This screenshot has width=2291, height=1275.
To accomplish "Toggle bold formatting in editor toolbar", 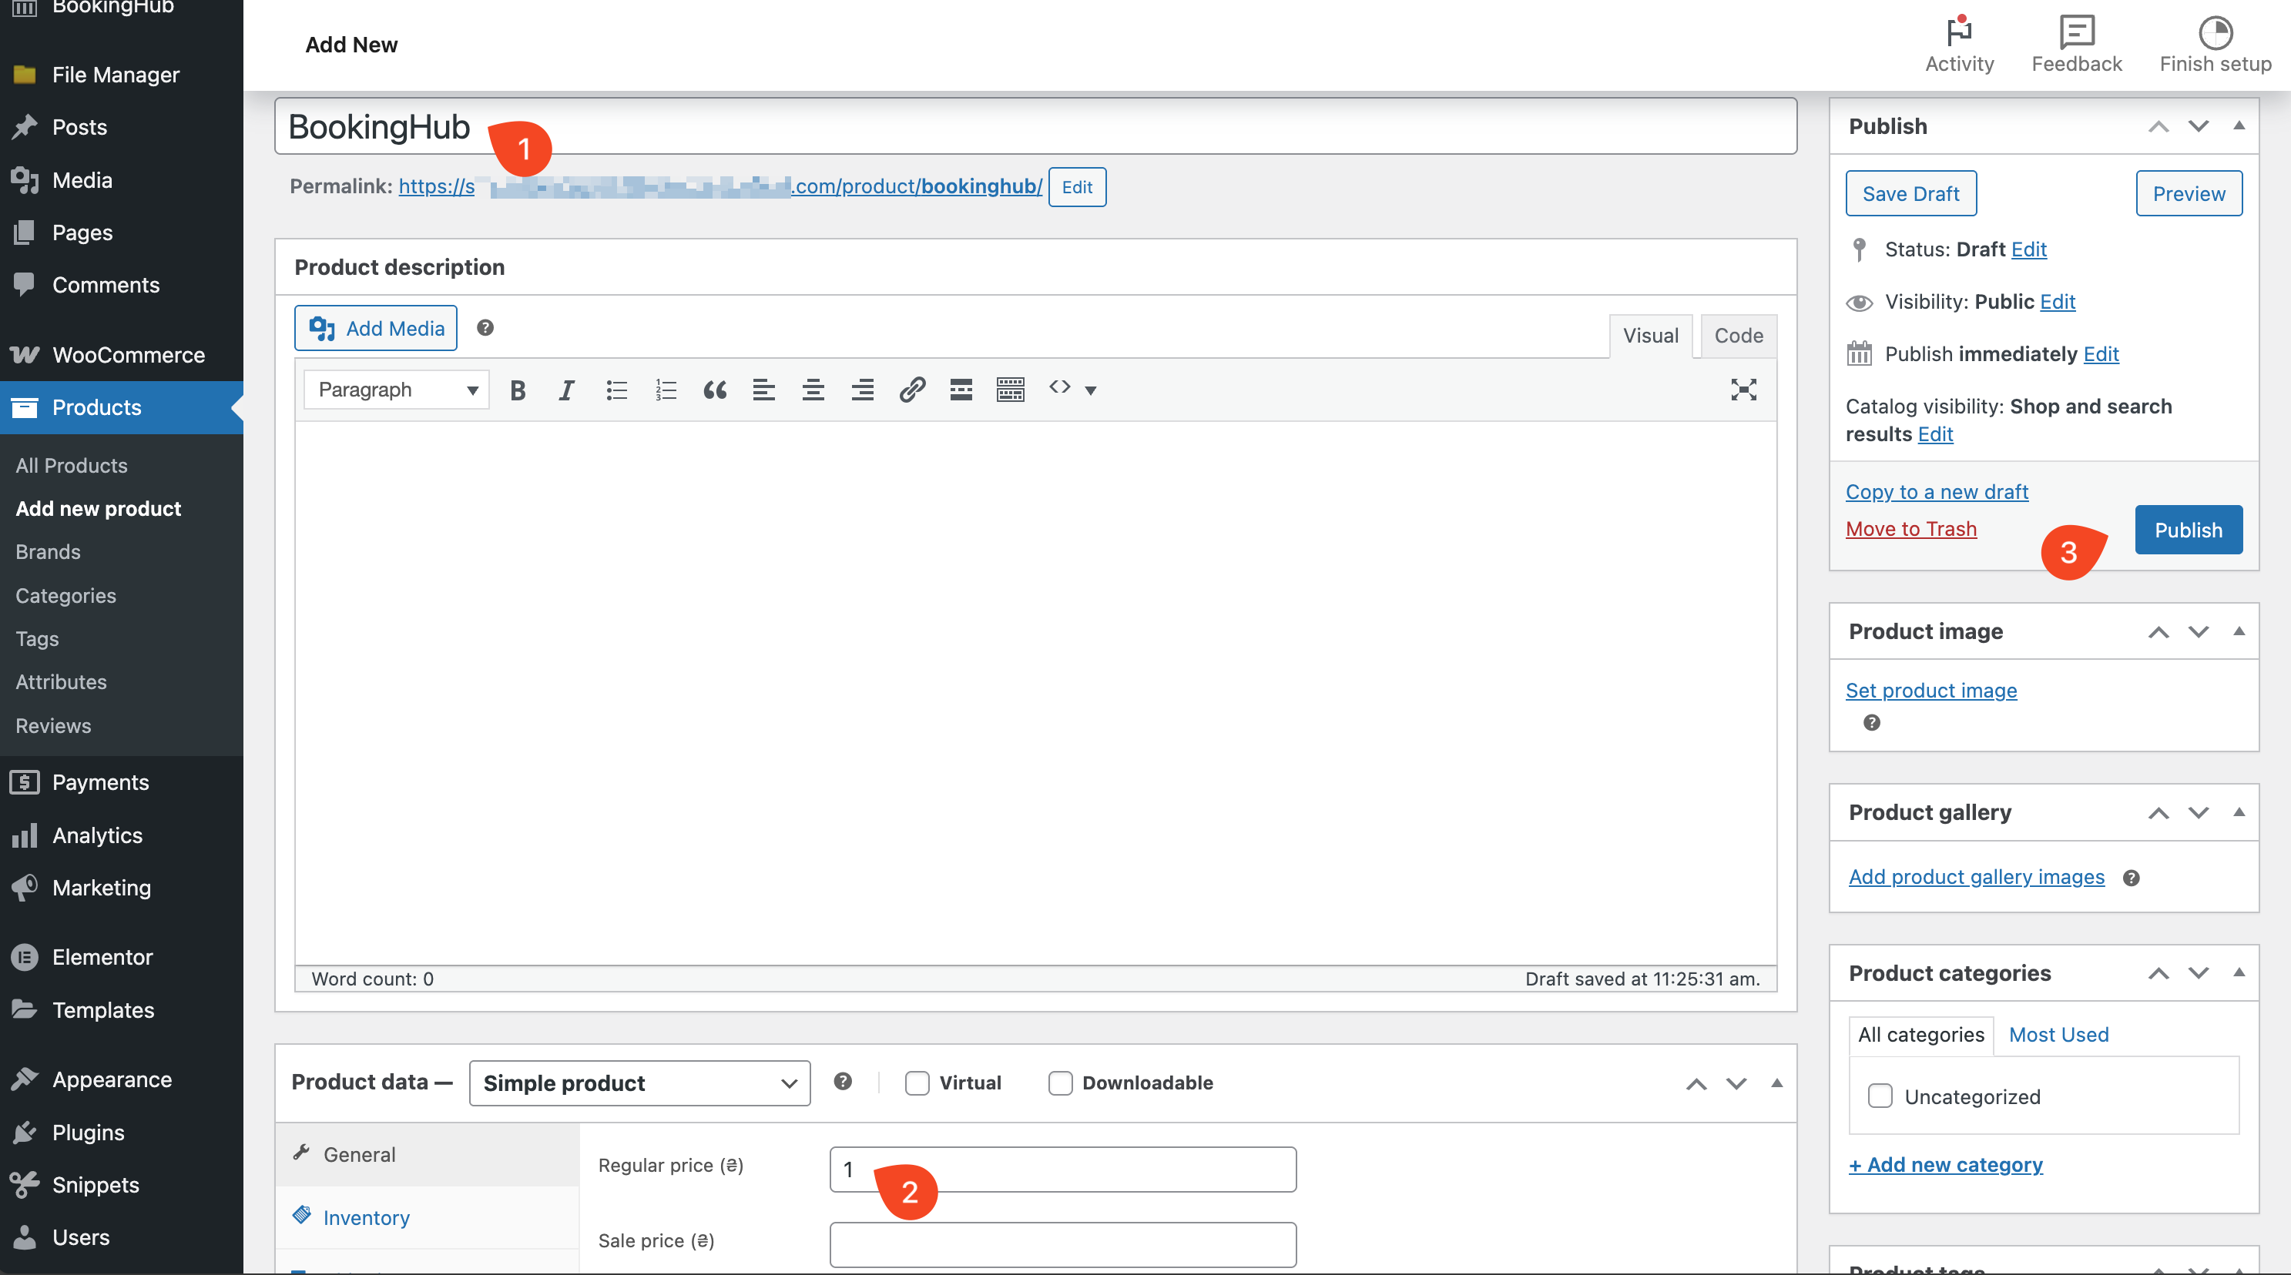I will pos(518,390).
